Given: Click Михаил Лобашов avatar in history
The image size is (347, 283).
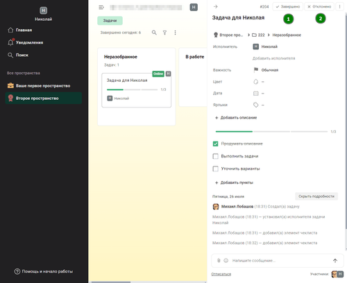Looking at the screenshot, I should click(216, 207).
